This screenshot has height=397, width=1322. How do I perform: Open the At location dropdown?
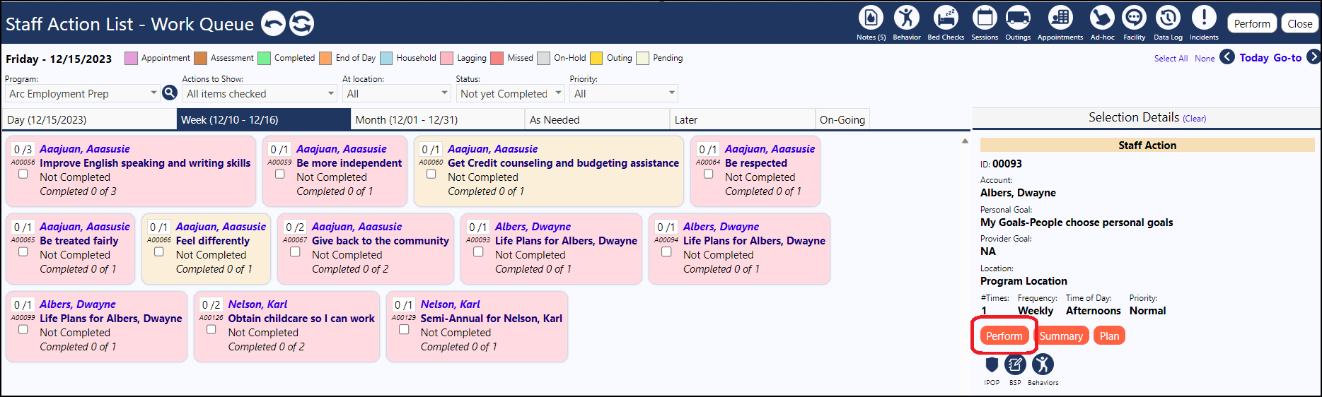pos(397,93)
